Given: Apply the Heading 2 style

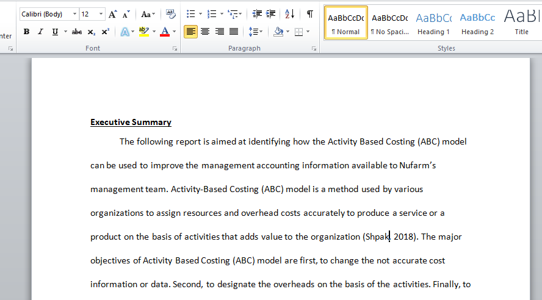Looking at the screenshot, I should click(x=477, y=23).
